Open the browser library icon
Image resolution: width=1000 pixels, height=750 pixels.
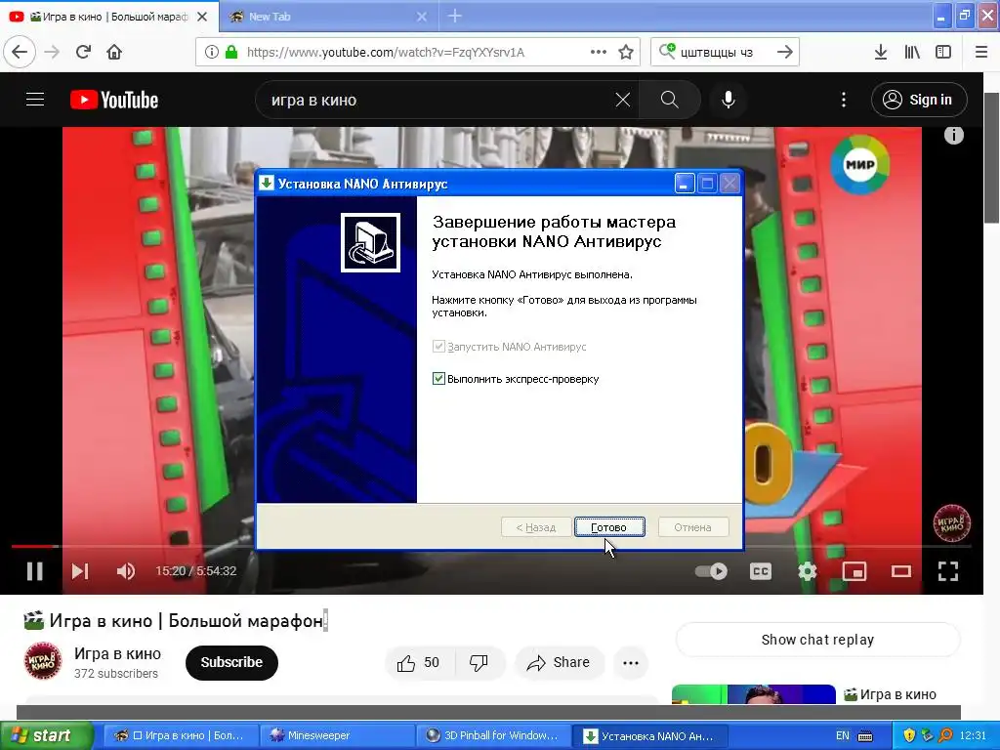pos(912,52)
